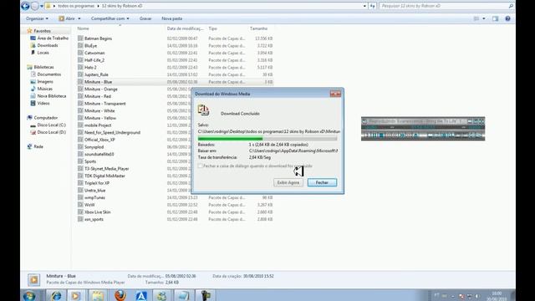This screenshot has width=535, height=301.
Task: Click the forward navigation arrow in Explorer
Action: [35, 6]
